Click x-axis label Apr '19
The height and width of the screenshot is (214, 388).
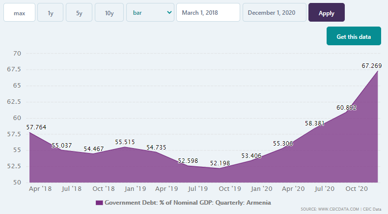166,189
